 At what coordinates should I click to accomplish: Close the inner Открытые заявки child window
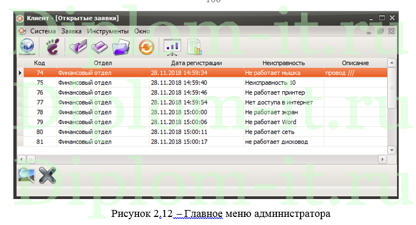pyautogui.click(x=391, y=31)
